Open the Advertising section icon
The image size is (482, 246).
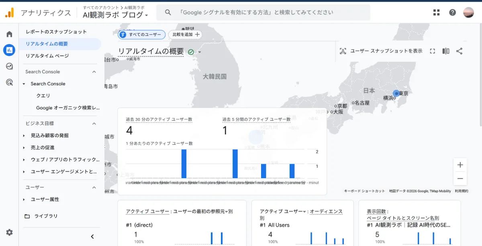9,81
